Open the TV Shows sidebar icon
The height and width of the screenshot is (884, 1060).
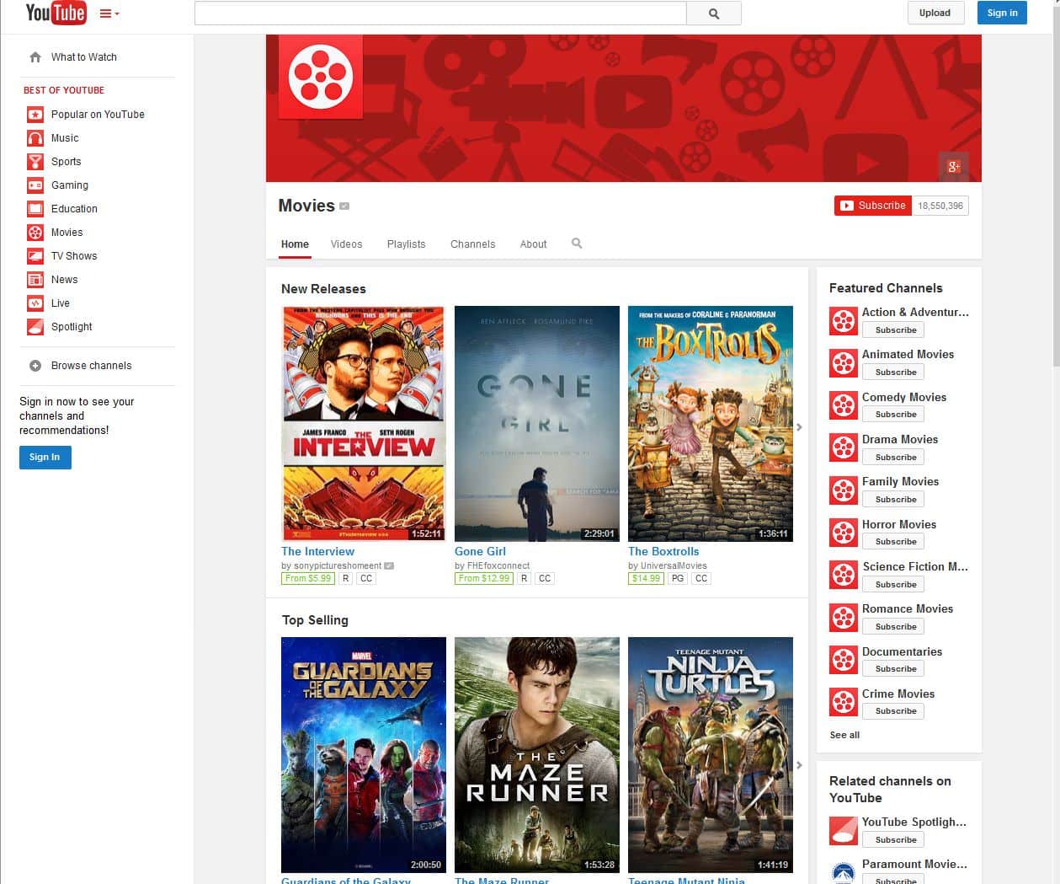click(x=35, y=256)
